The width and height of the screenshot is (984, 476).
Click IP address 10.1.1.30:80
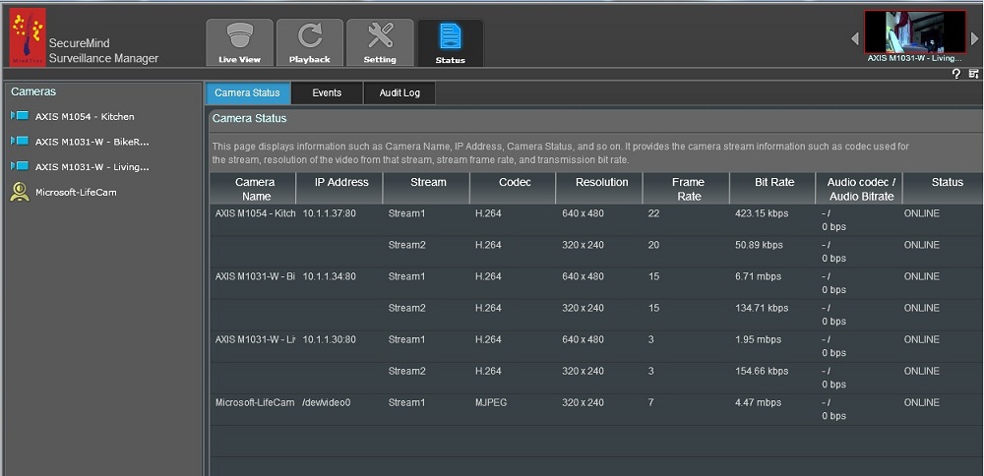click(x=330, y=339)
